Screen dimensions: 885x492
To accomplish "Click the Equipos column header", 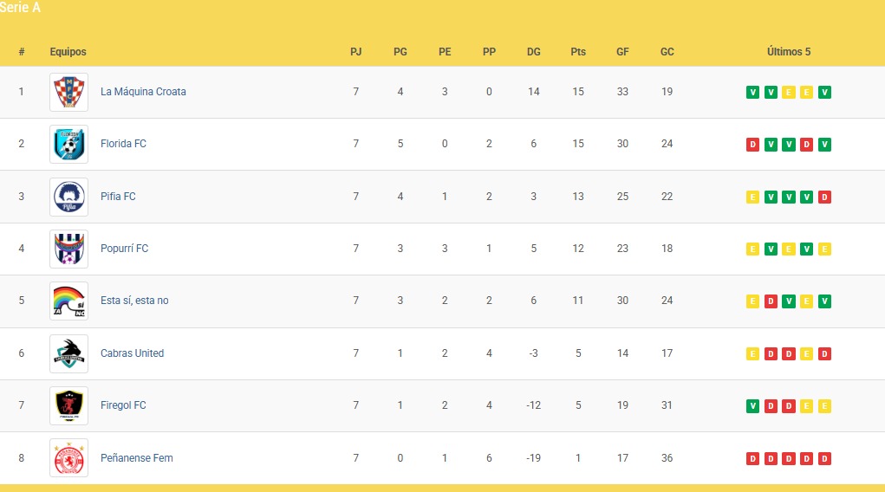I will (x=68, y=52).
